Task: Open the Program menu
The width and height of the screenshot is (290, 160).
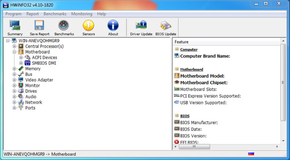Action: (13, 14)
